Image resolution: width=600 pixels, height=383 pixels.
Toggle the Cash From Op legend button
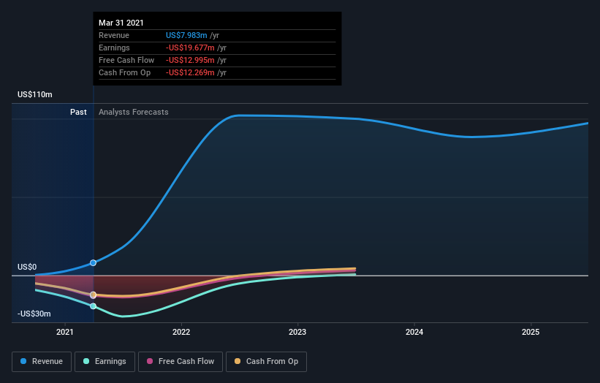pos(266,362)
